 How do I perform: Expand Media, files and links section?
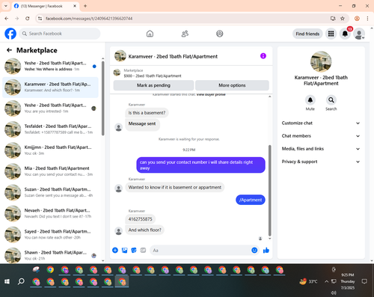click(x=321, y=149)
